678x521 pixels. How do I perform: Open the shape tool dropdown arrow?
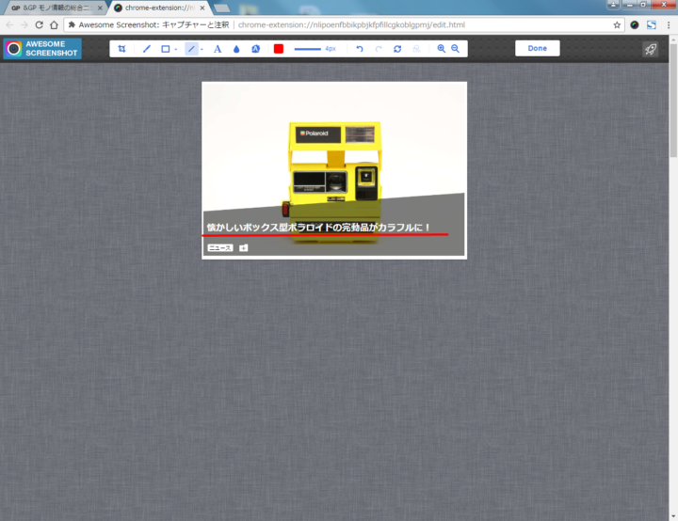[x=175, y=49]
